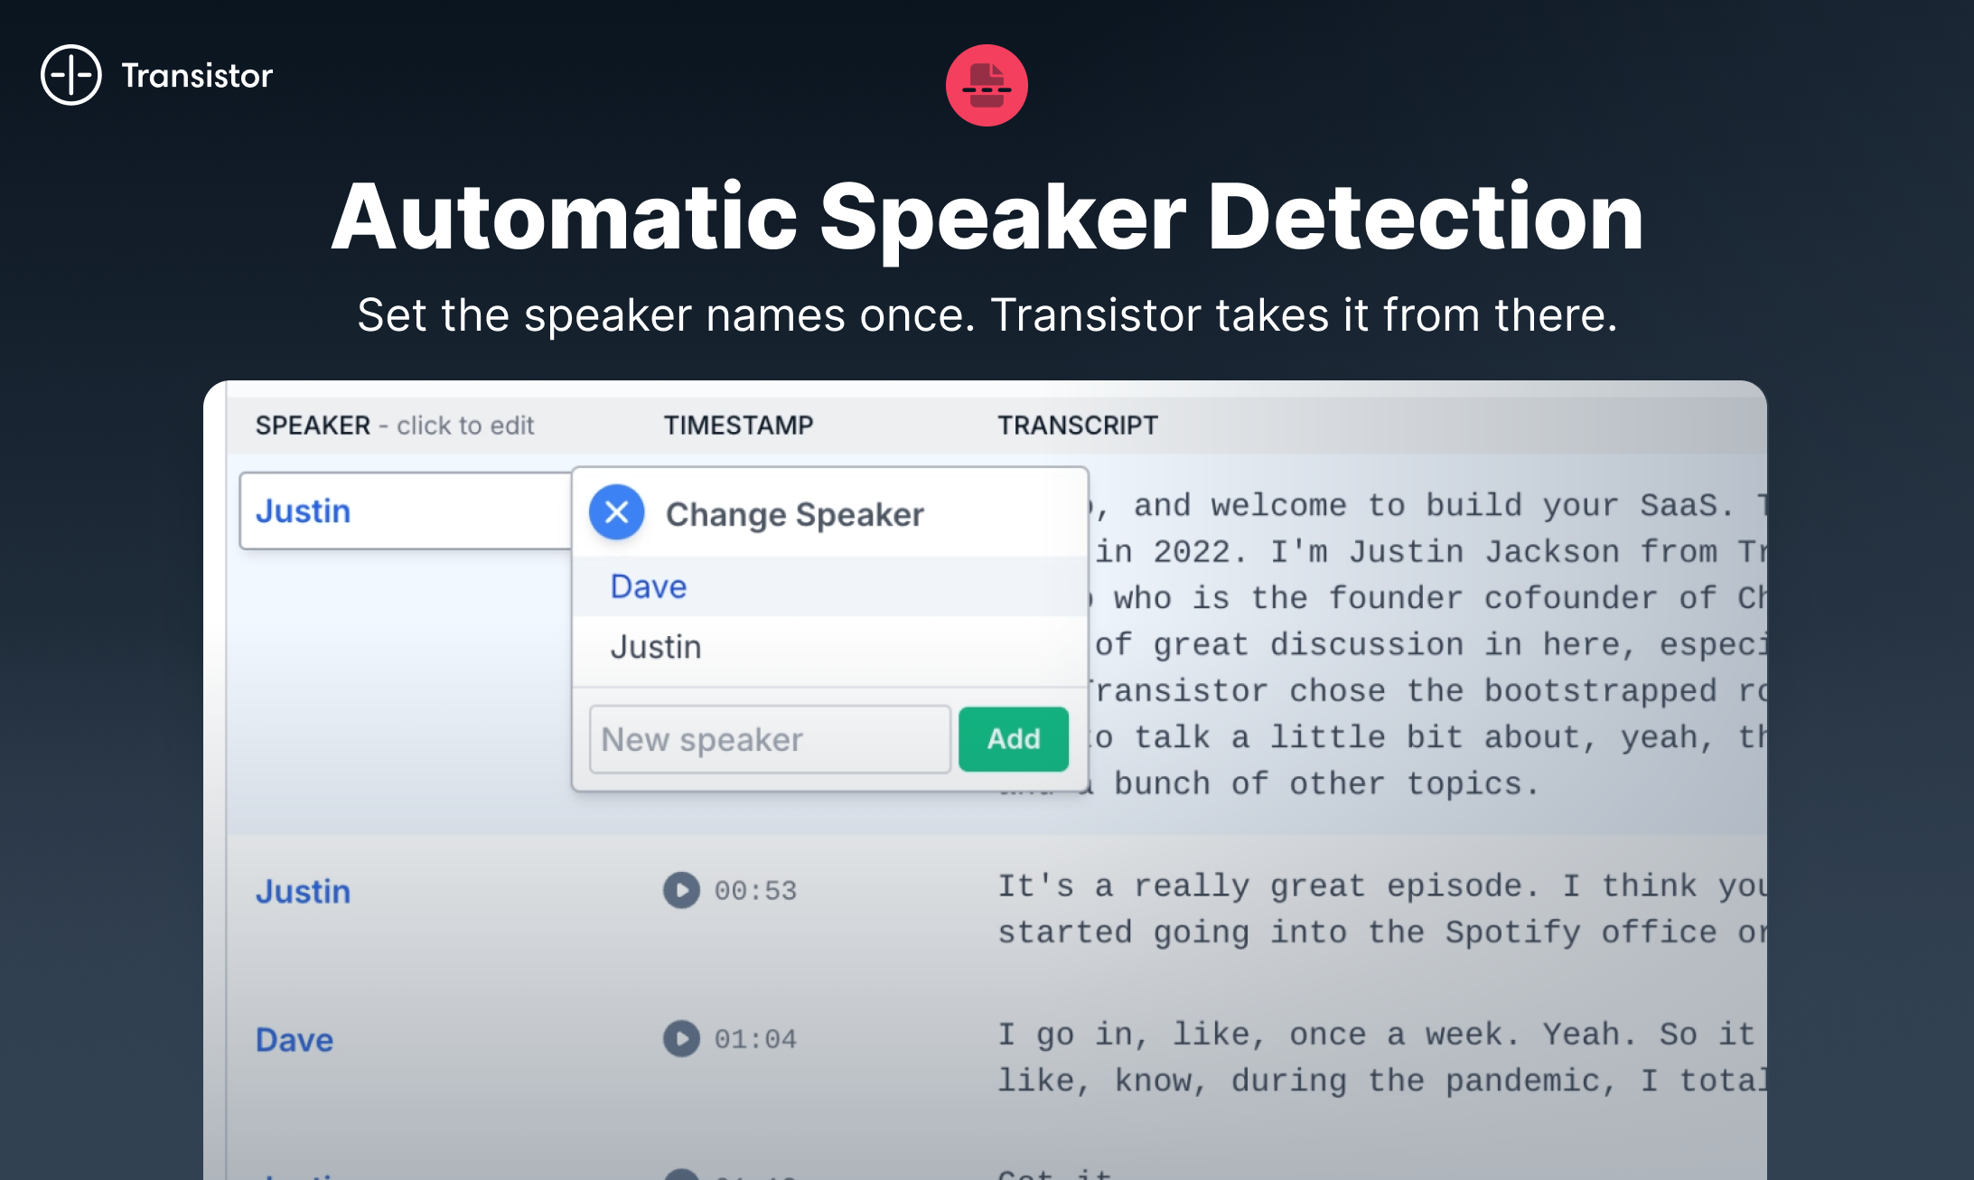Click the TRANSCRIPT column header
The height and width of the screenshot is (1180, 1974).
point(1077,425)
